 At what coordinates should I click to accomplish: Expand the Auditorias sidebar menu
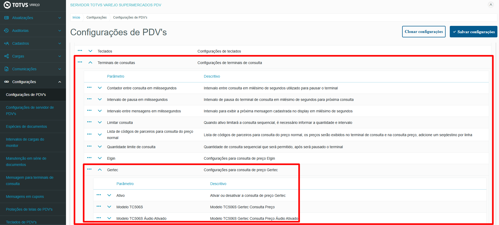pyautogui.click(x=60, y=31)
